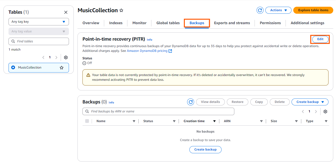Edit point-in-time recovery settings
336x164 pixels.
pyautogui.click(x=320, y=39)
